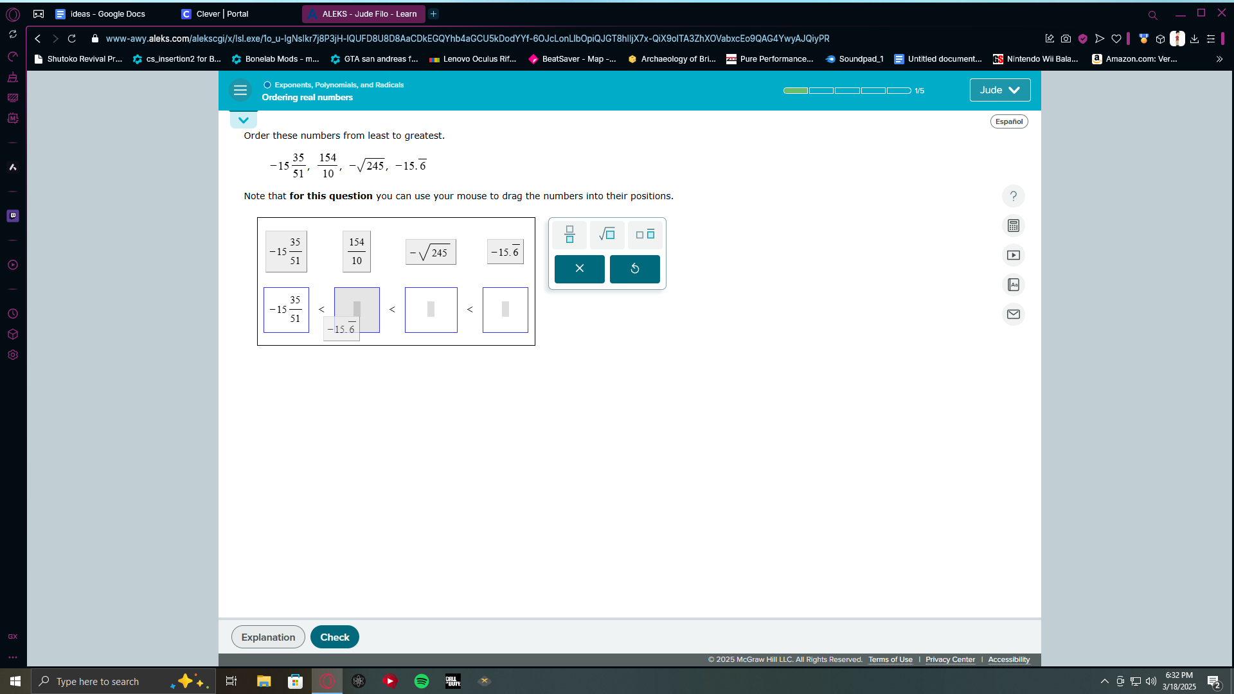Open the help question mark
The width and height of the screenshot is (1234, 694).
click(1014, 196)
